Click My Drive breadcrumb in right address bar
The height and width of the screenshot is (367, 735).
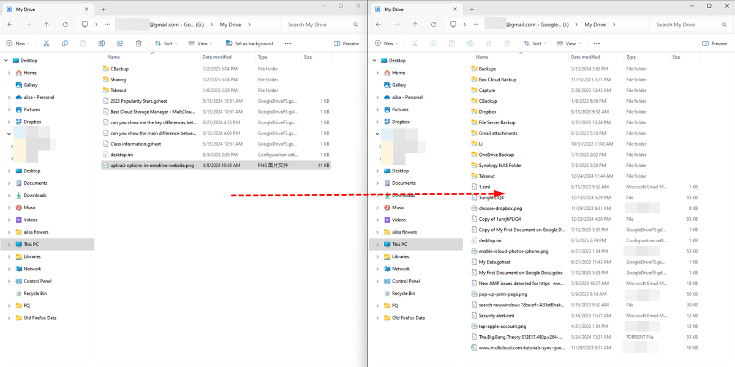595,24
